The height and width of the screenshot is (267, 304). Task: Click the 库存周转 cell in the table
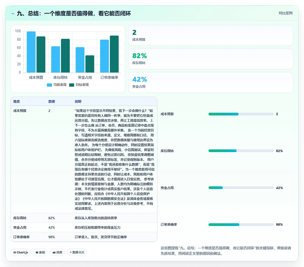pyautogui.click(x=20, y=218)
